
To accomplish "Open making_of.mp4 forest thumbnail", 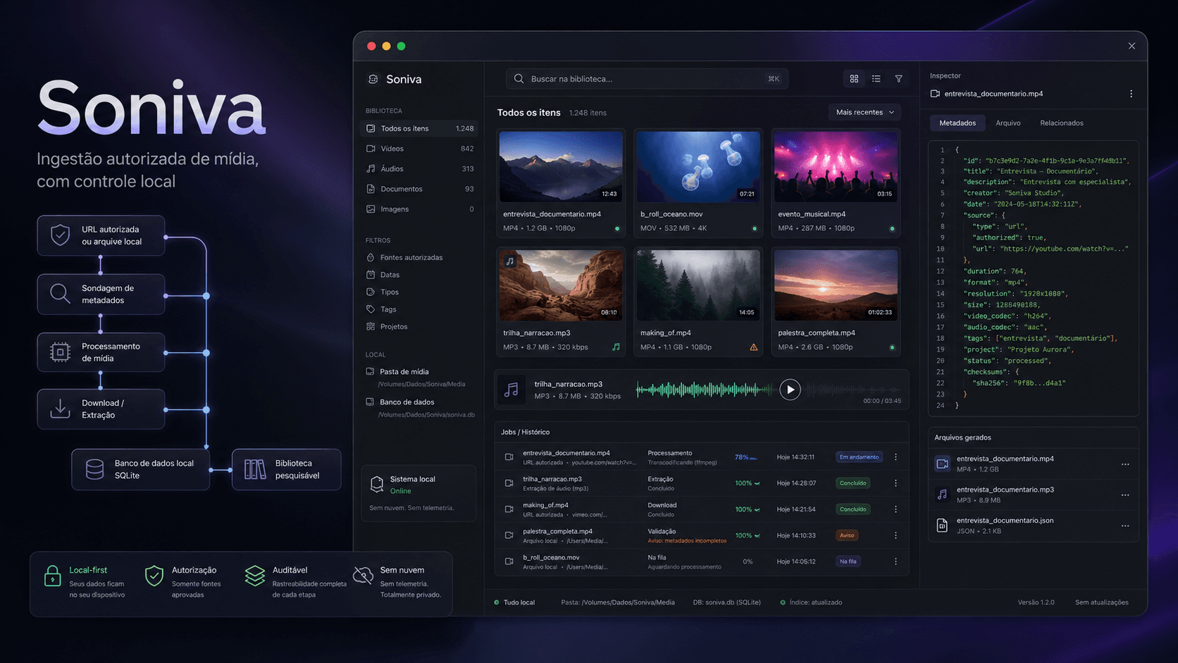I will pyautogui.click(x=698, y=285).
